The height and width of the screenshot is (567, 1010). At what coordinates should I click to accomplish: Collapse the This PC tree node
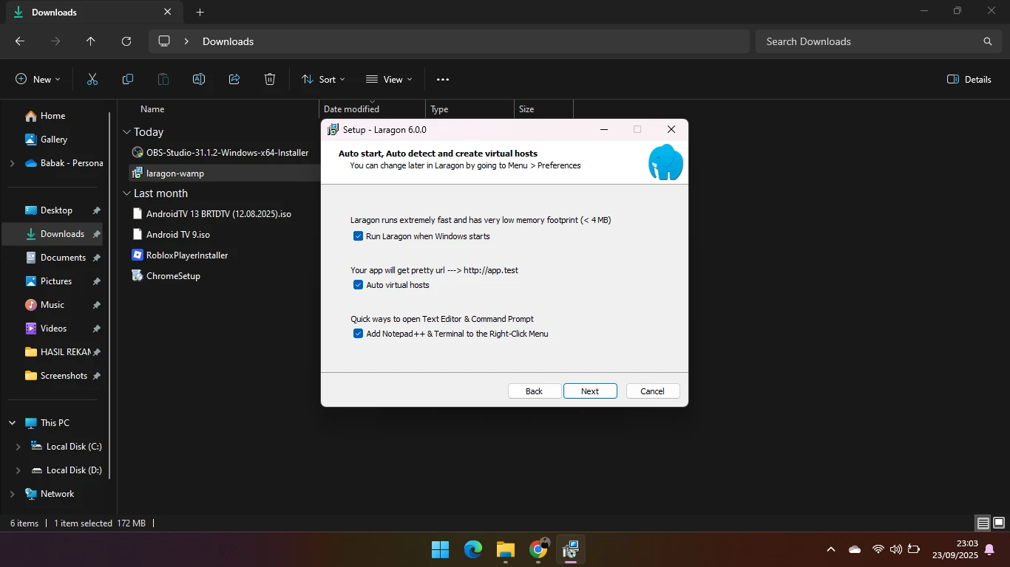(x=13, y=423)
